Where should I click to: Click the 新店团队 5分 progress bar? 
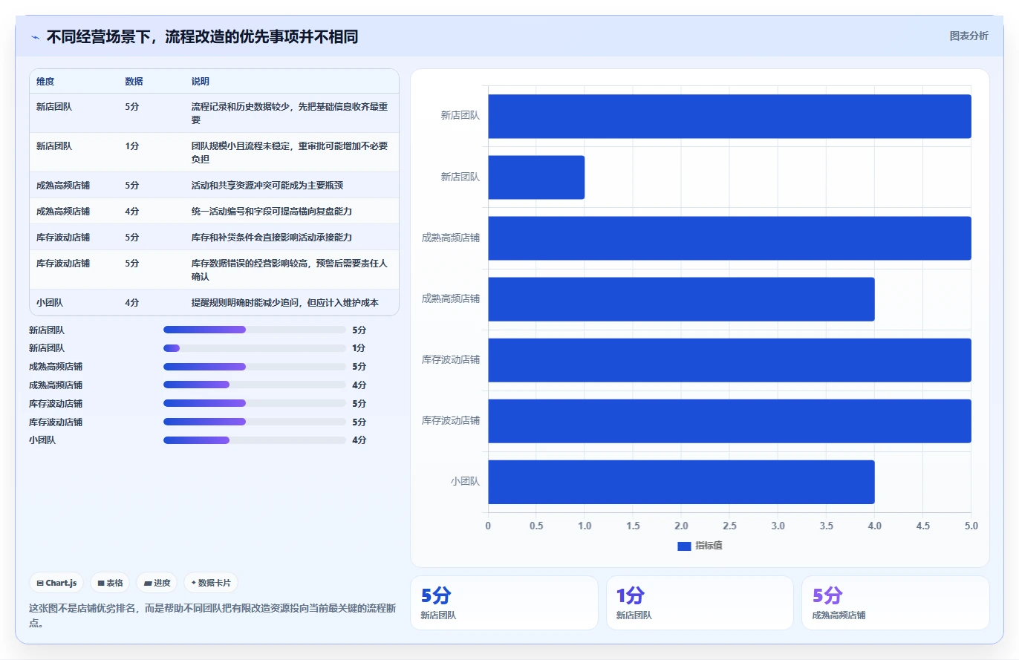tap(255, 330)
